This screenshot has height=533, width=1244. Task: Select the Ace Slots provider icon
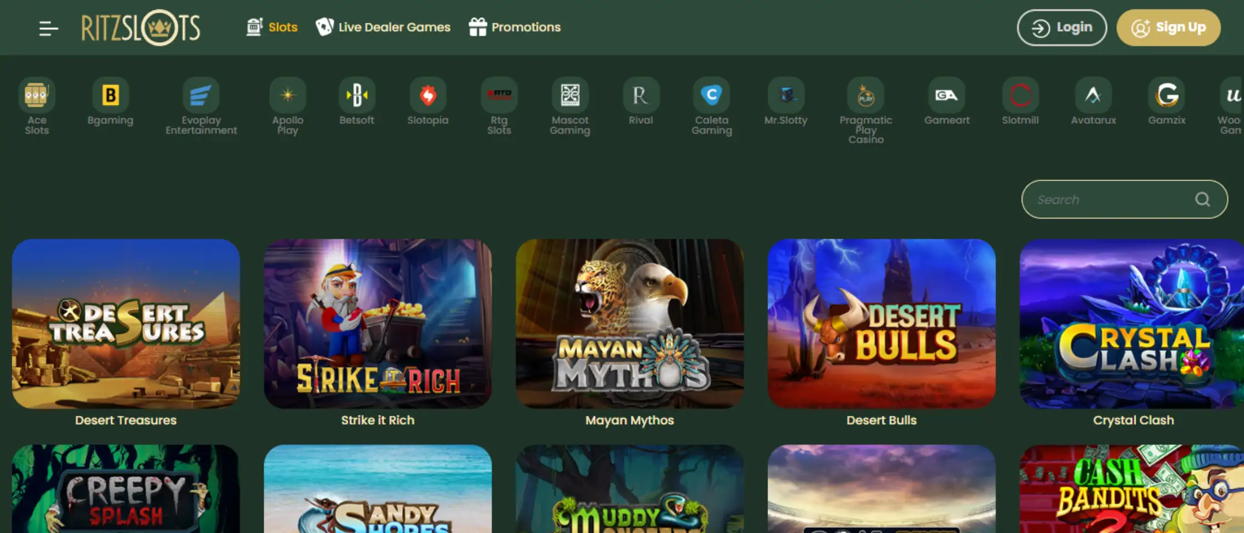click(37, 95)
